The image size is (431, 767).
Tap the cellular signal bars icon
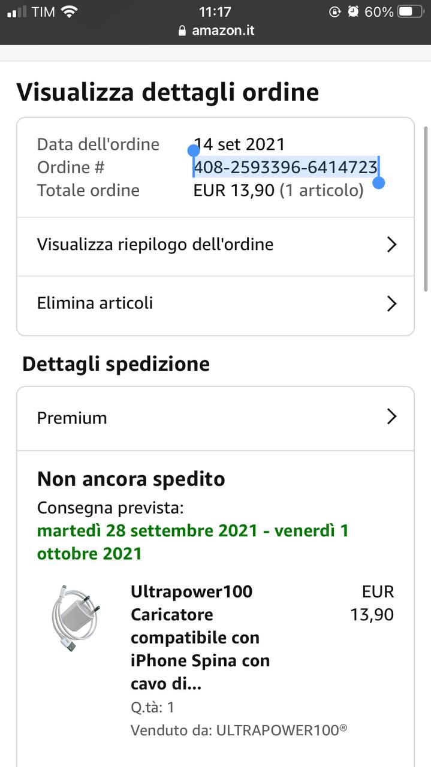pyautogui.click(x=17, y=11)
